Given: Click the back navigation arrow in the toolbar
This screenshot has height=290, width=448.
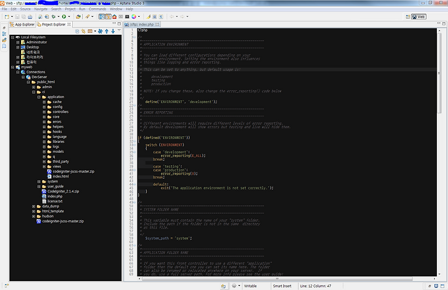Looking at the screenshot, I should point(172,17).
